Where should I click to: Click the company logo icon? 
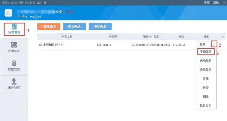8,13
